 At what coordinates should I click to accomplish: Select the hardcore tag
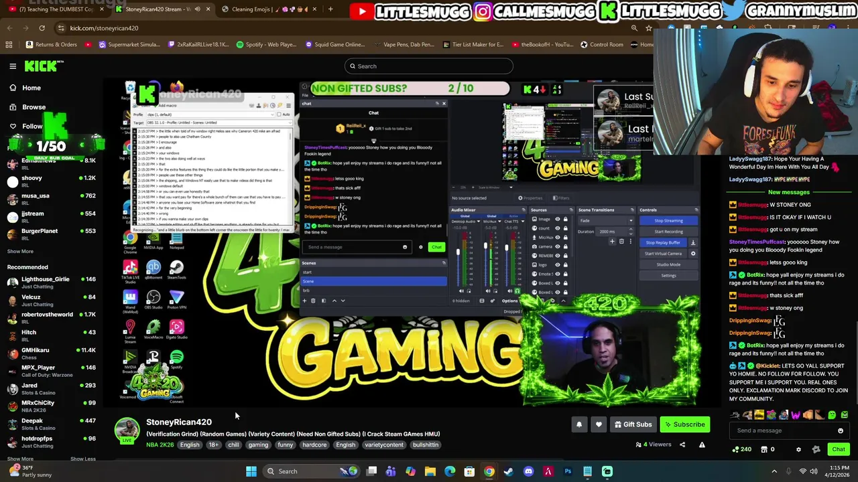(x=314, y=445)
